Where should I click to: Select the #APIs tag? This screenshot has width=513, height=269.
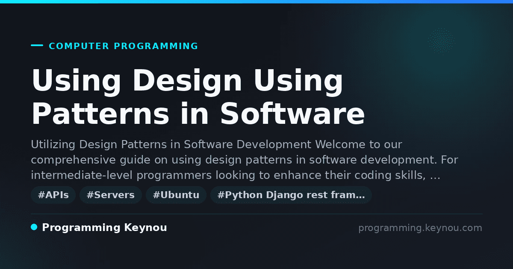coord(53,195)
